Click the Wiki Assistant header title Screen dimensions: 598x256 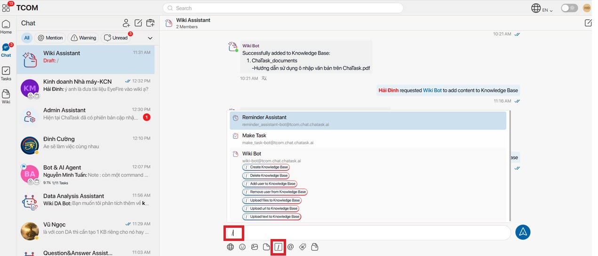(x=193, y=20)
